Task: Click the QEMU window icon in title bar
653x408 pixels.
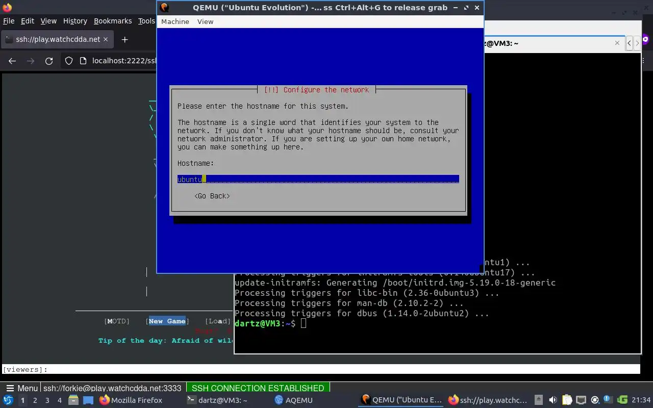Action: pos(165,8)
